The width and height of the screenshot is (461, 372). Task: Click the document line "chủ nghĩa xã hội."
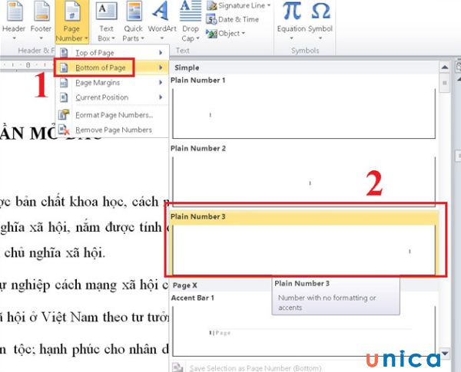[55, 253]
